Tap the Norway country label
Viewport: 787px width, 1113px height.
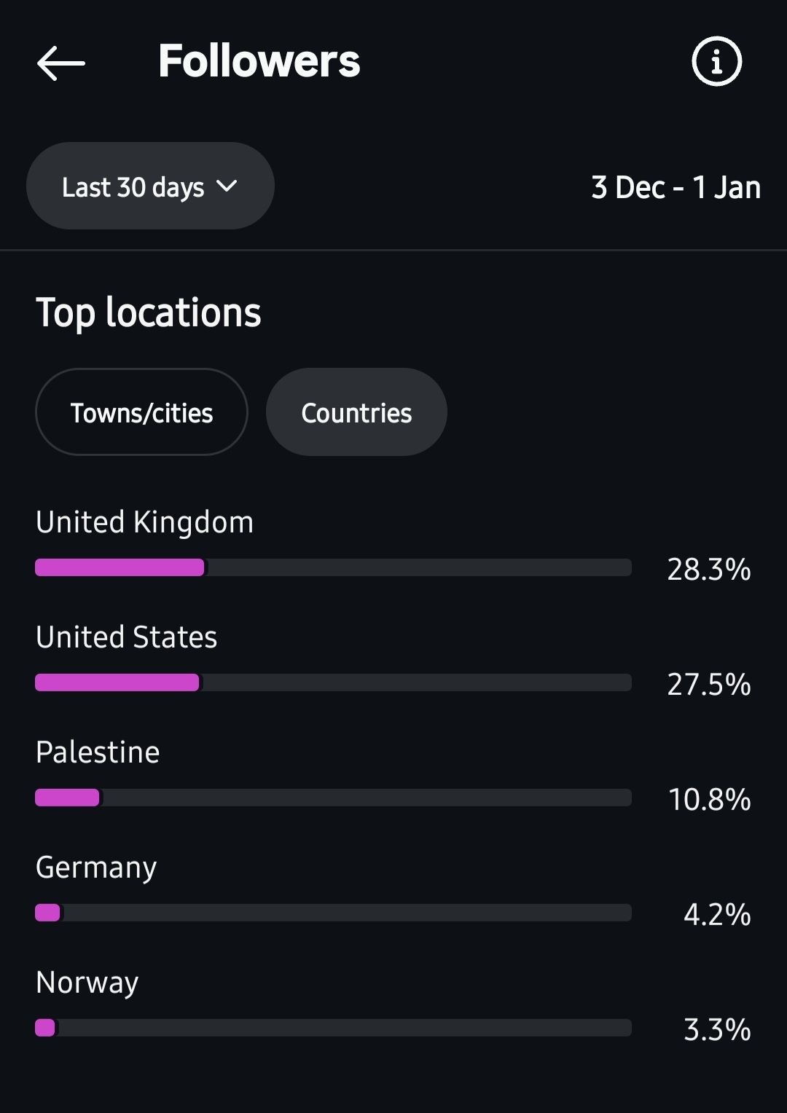pyautogui.click(x=87, y=983)
